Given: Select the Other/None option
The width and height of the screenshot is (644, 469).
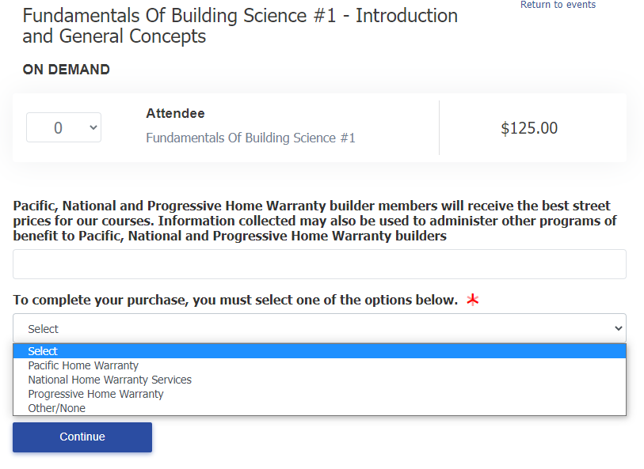Looking at the screenshot, I should click(x=56, y=408).
